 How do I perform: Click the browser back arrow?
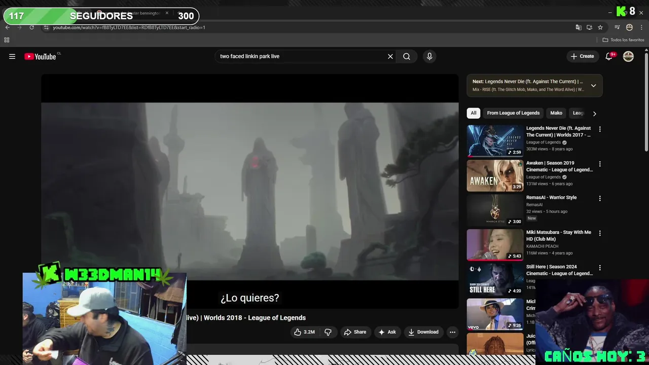(x=7, y=27)
